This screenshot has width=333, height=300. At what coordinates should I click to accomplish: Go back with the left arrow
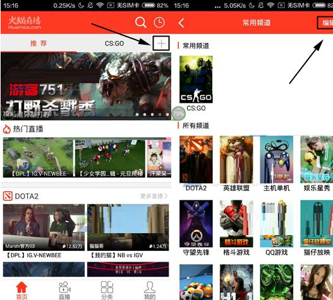coord(181,23)
